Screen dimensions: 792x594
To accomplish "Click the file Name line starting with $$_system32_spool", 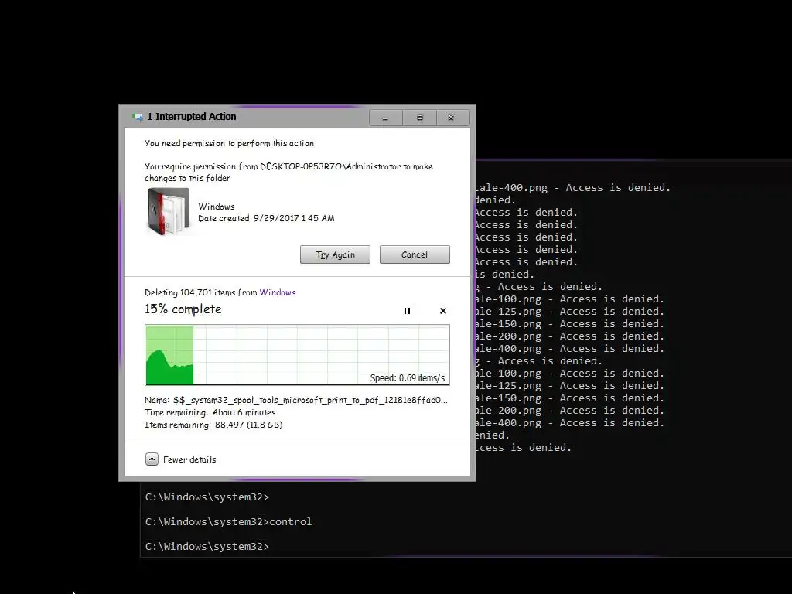I will click(296, 400).
